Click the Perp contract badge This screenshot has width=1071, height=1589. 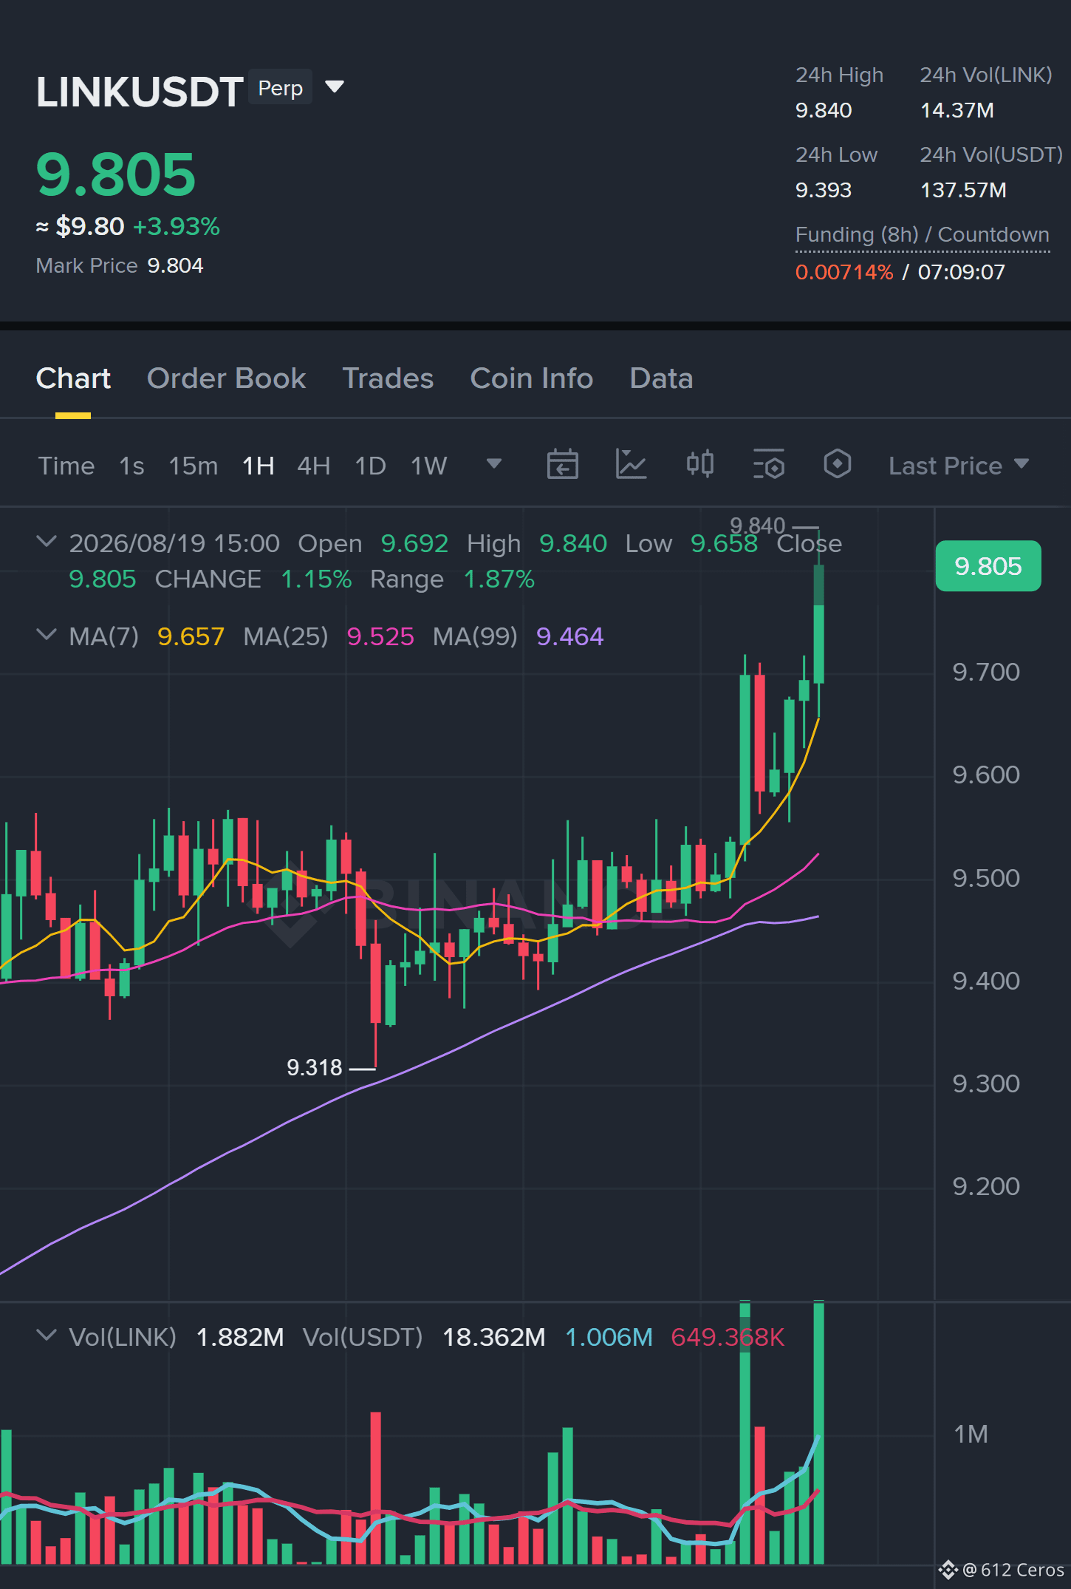(x=281, y=88)
